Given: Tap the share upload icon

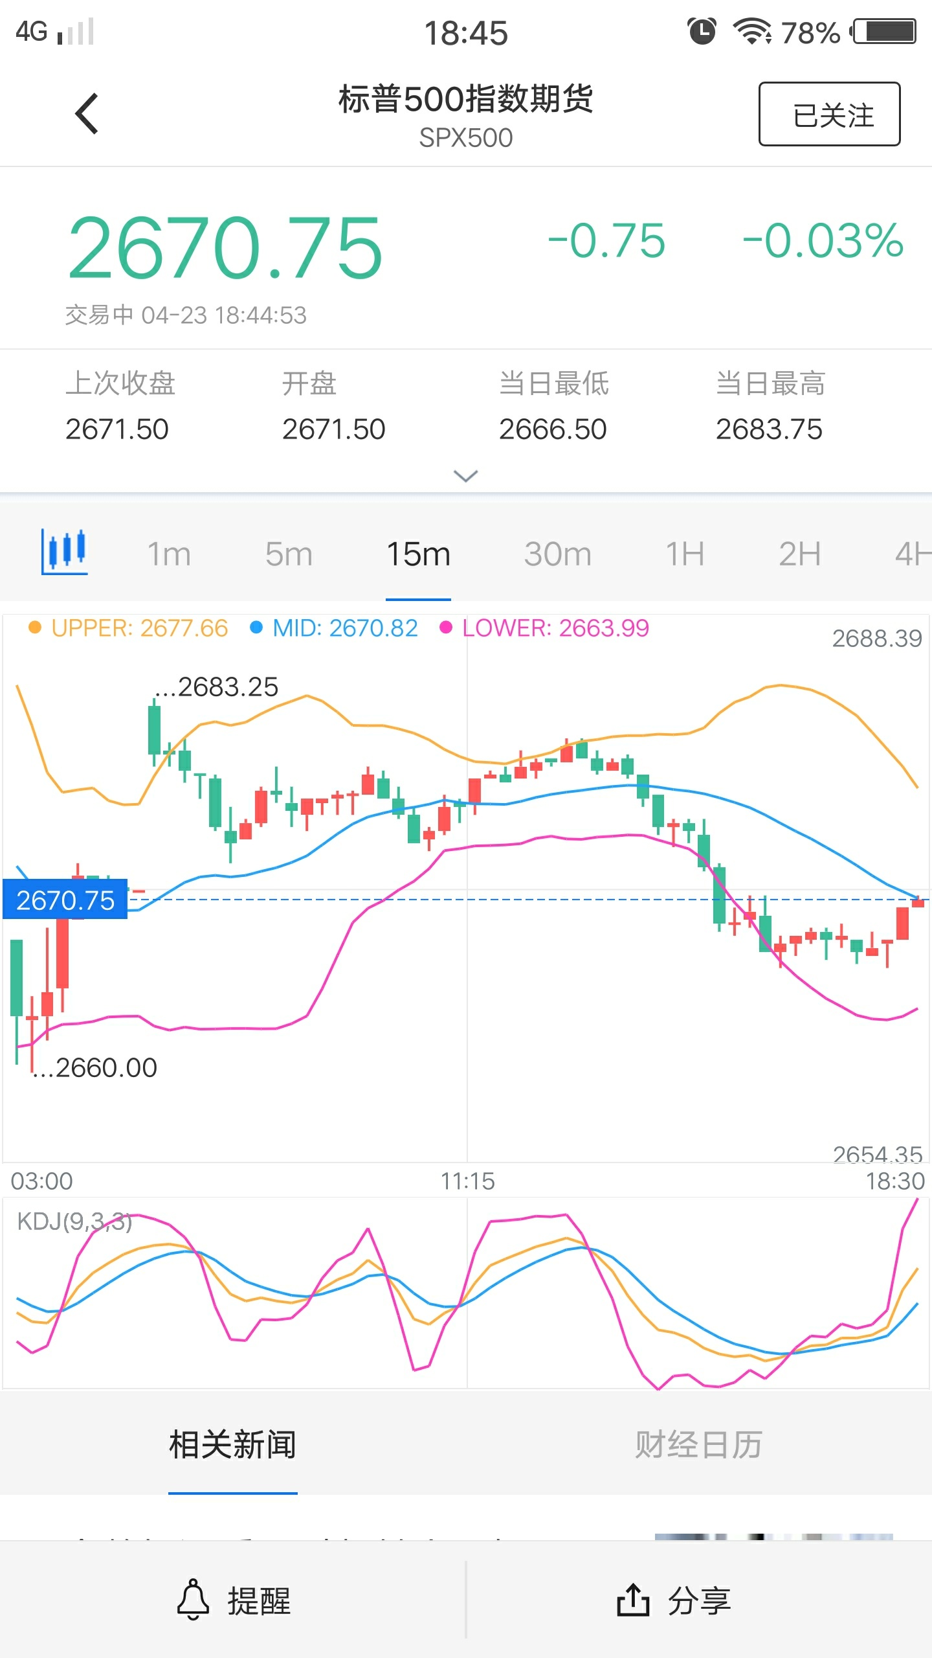Looking at the screenshot, I should point(633,1600).
